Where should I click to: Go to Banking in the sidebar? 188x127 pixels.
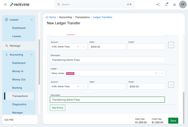point(17,88)
